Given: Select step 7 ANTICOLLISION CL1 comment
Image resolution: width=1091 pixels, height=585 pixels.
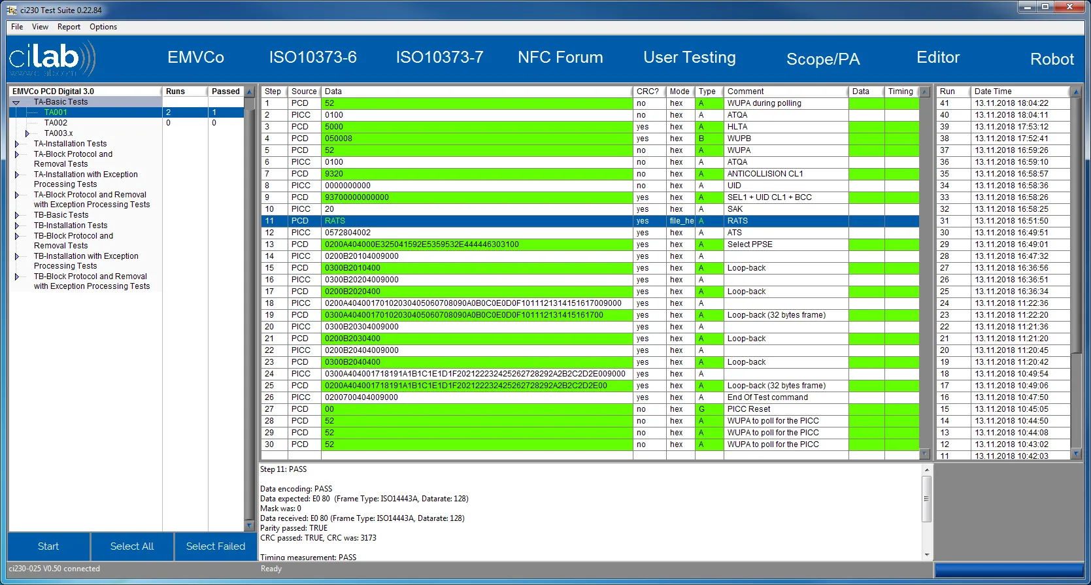Looking at the screenshot, I should [x=786, y=174].
